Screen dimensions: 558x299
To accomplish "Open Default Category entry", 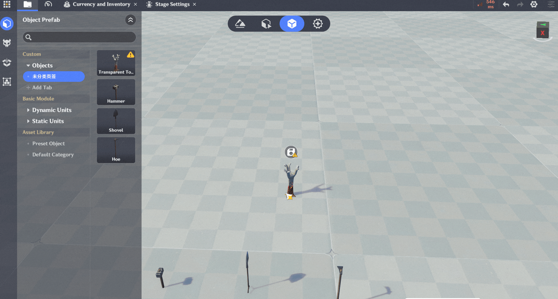I will click(x=53, y=155).
